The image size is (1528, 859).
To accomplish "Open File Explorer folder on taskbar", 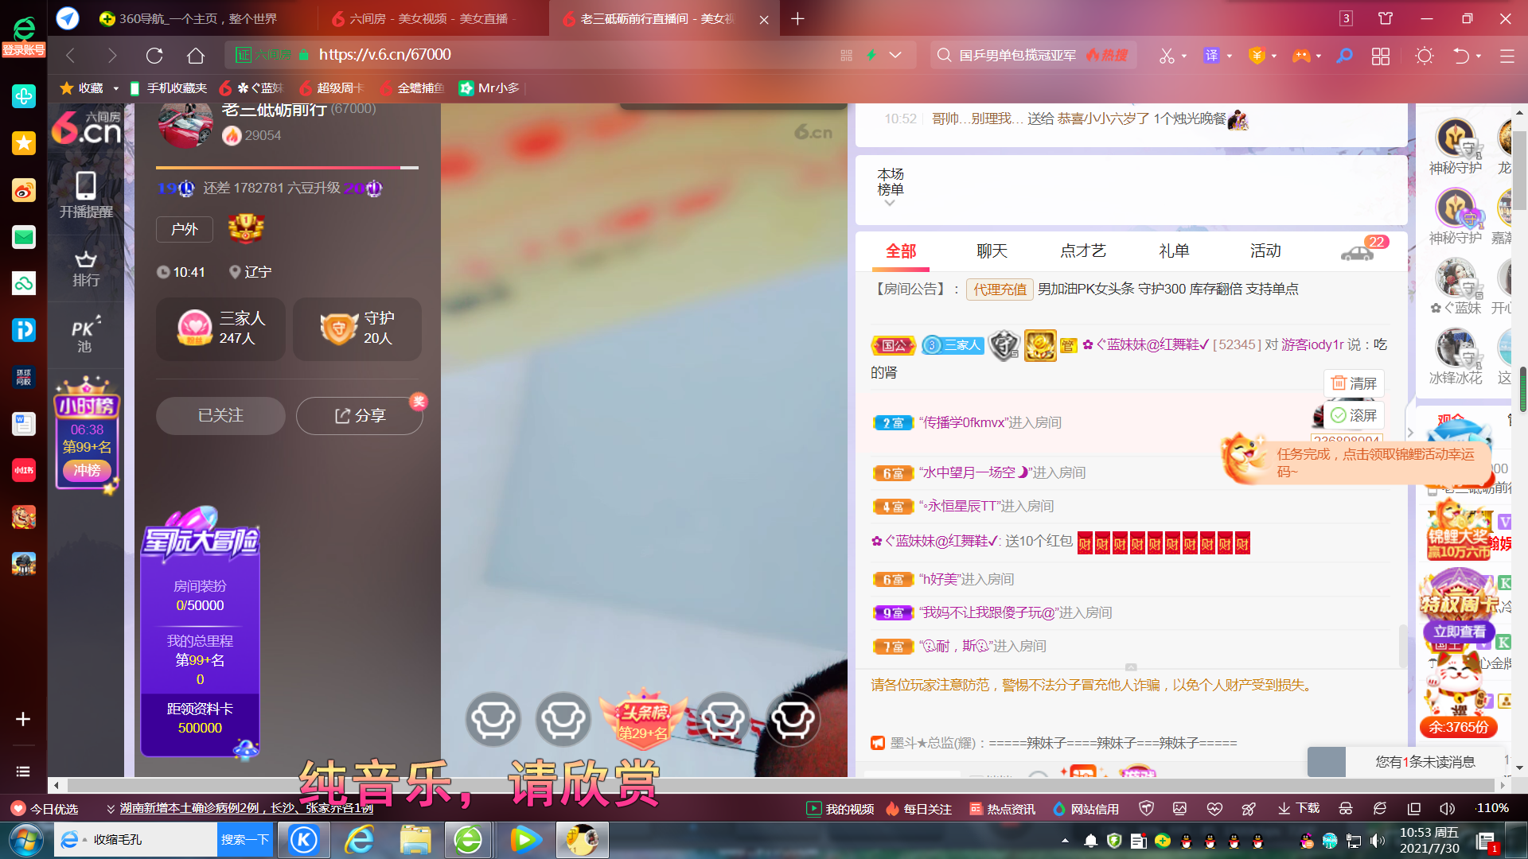I will pos(415,840).
